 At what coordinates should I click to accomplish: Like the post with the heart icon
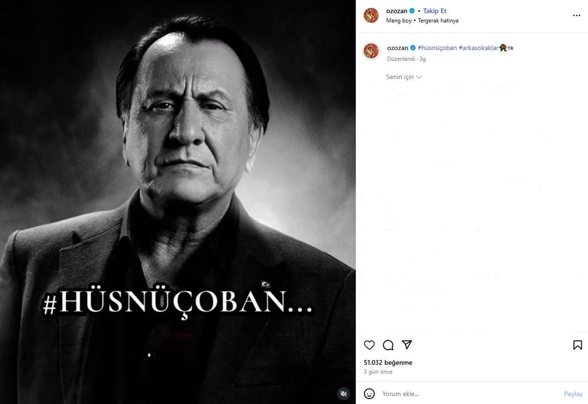369,345
